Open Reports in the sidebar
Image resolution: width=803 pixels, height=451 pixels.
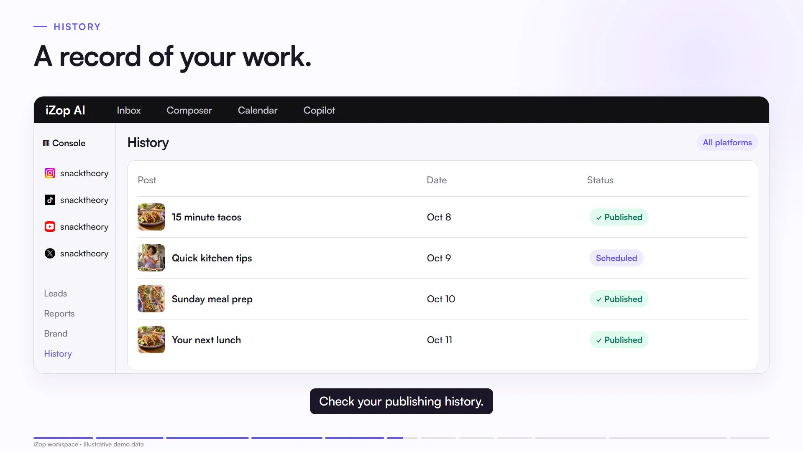coord(59,314)
